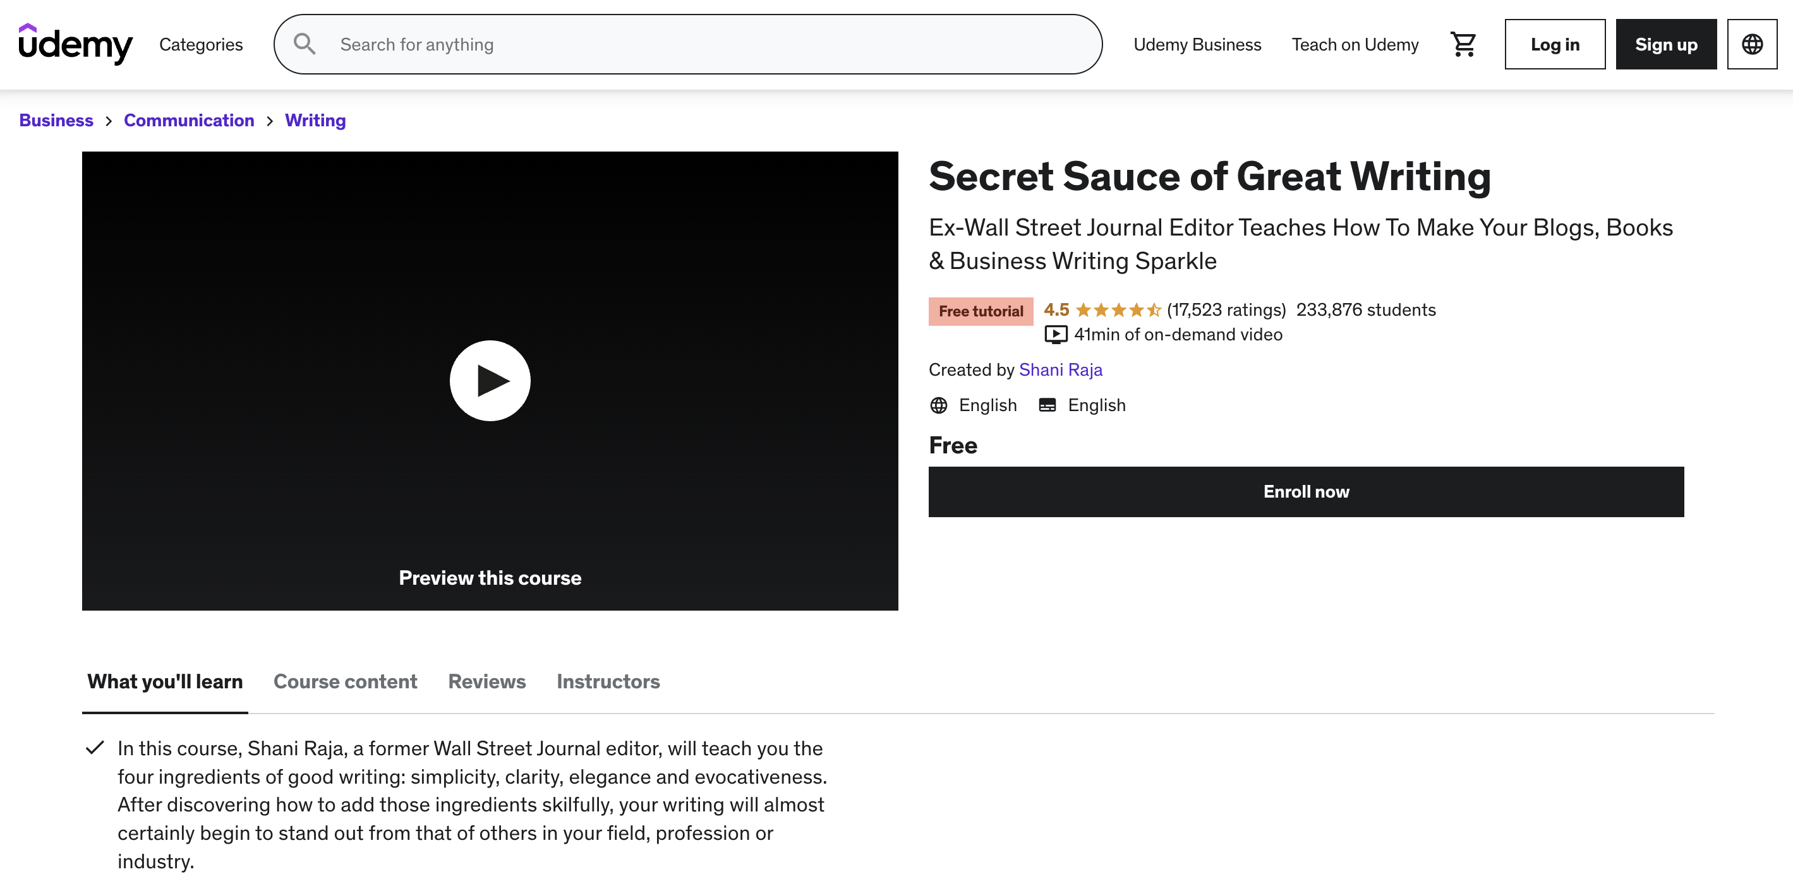Click the play button on course preview

click(x=490, y=380)
